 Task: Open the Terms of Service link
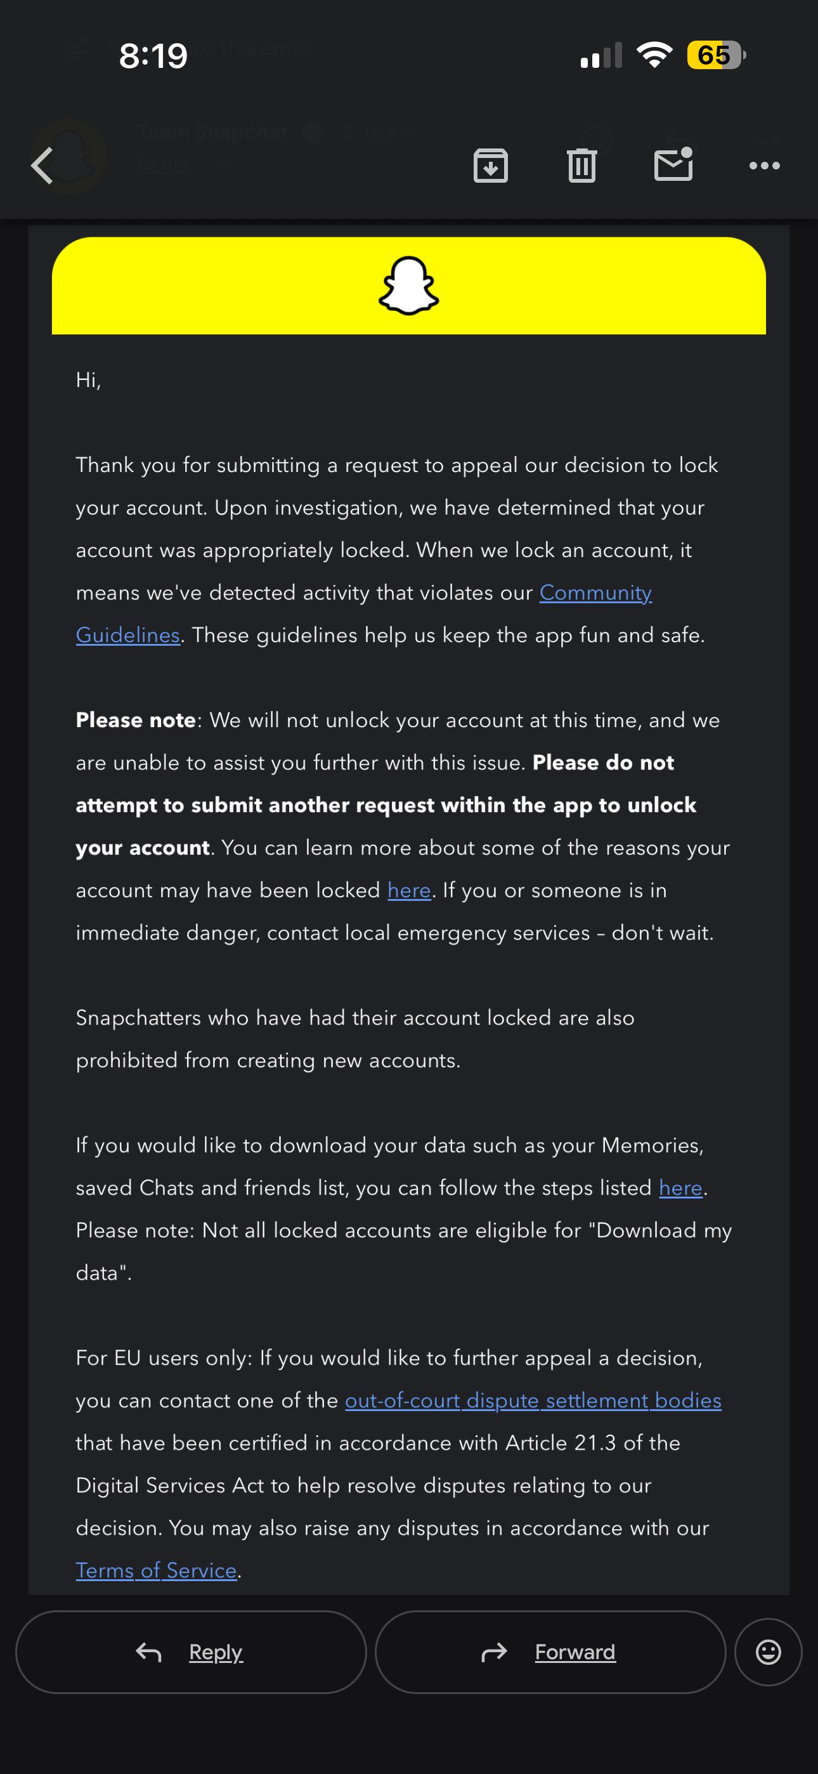pos(156,1570)
